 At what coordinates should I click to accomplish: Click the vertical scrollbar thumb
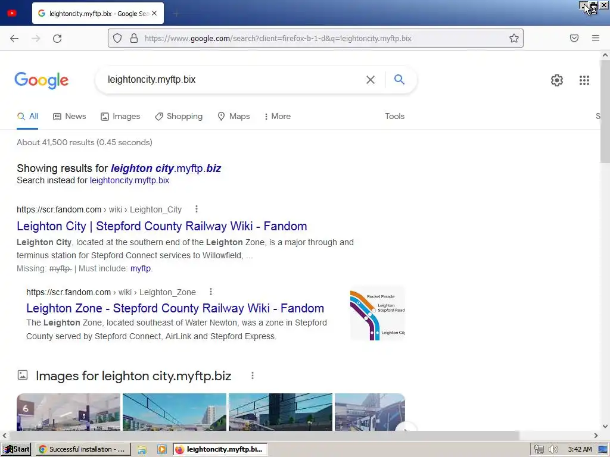605,111
